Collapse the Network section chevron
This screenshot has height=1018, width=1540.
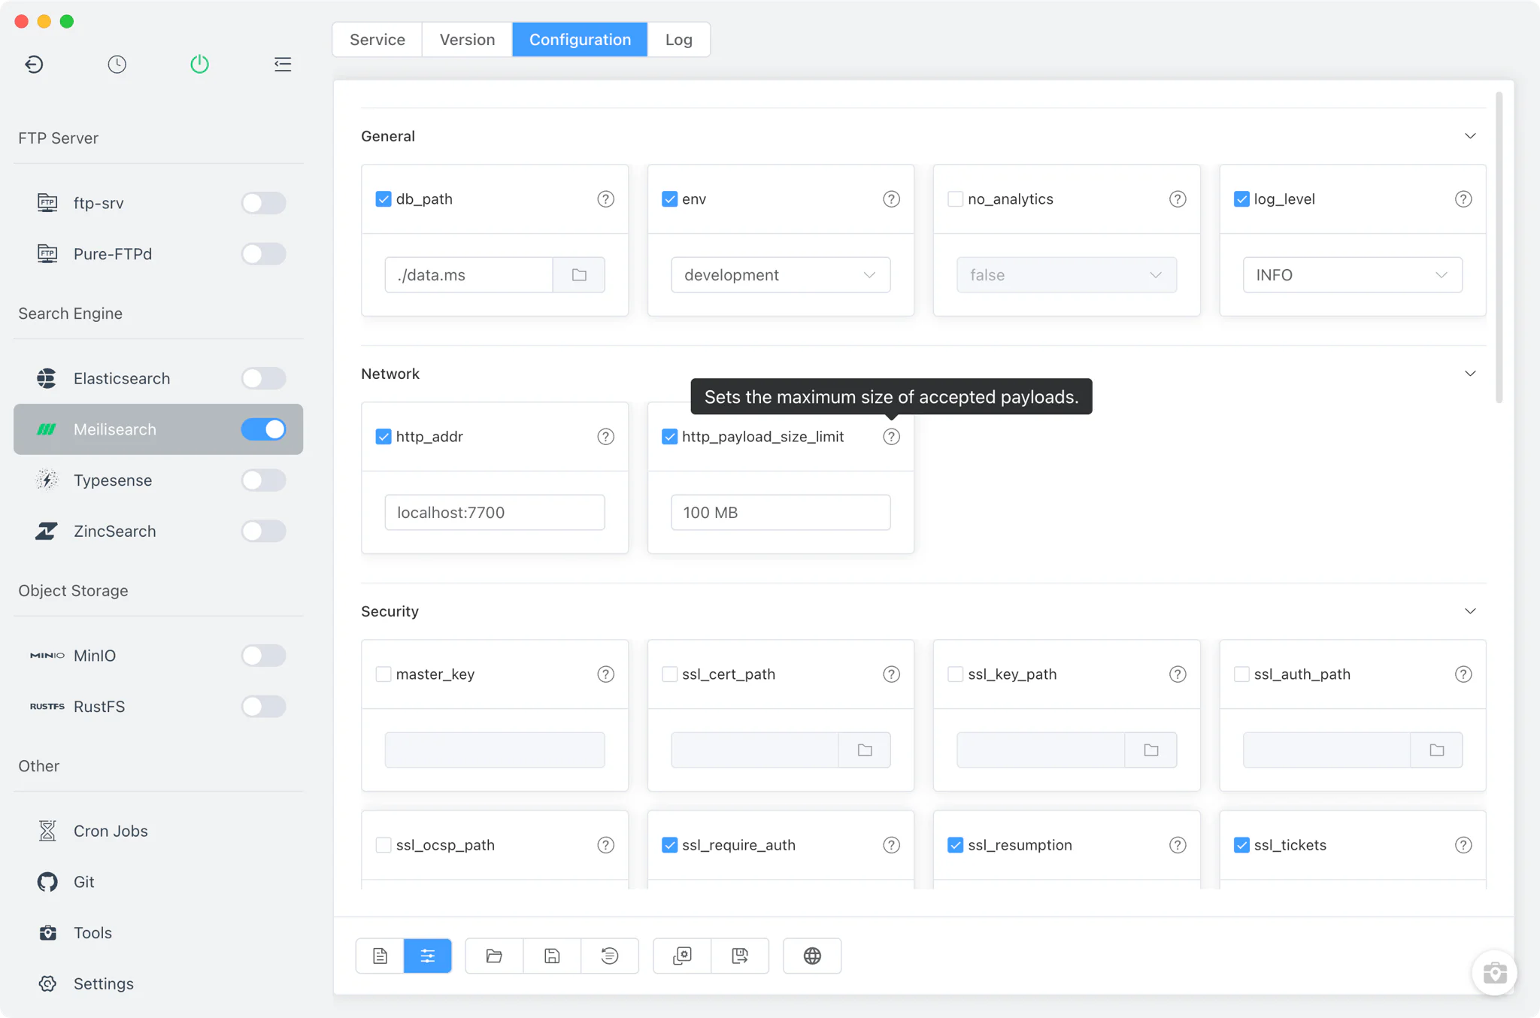pos(1470,374)
